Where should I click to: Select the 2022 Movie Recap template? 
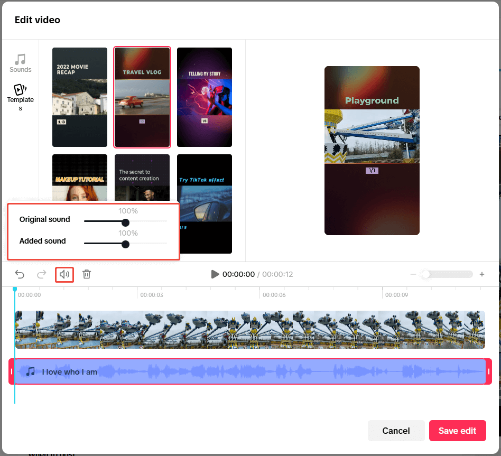(79, 97)
